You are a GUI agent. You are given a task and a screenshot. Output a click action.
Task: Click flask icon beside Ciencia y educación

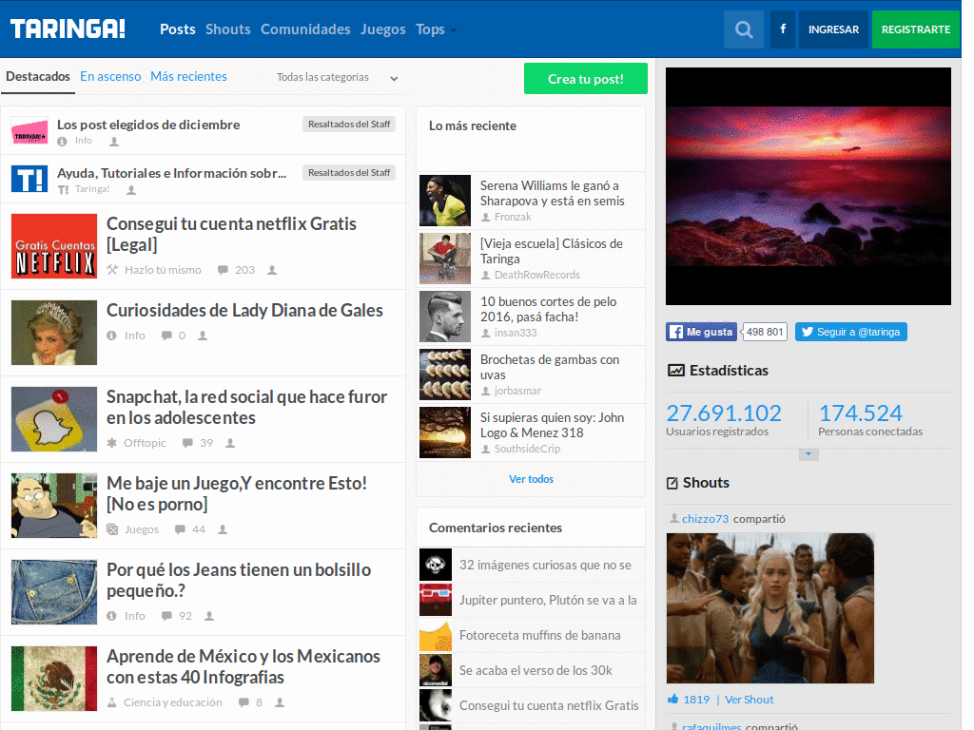point(112,702)
